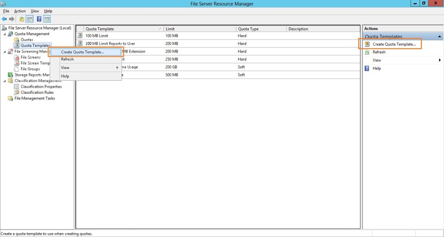Click the Refresh icon in Actions pane

(x=367, y=52)
